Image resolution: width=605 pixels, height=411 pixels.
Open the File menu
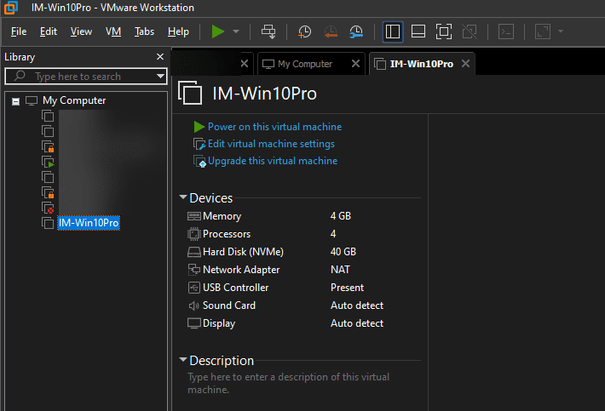pyautogui.click(x=19, y=31)
